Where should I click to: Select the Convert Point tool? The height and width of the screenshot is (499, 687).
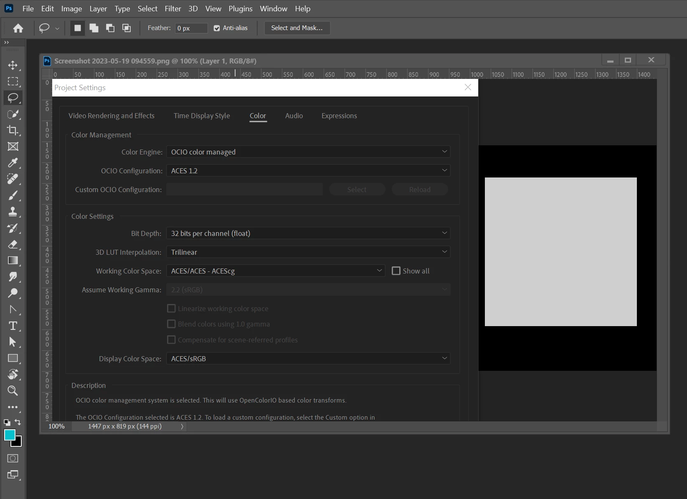click(x=13, y=309)
